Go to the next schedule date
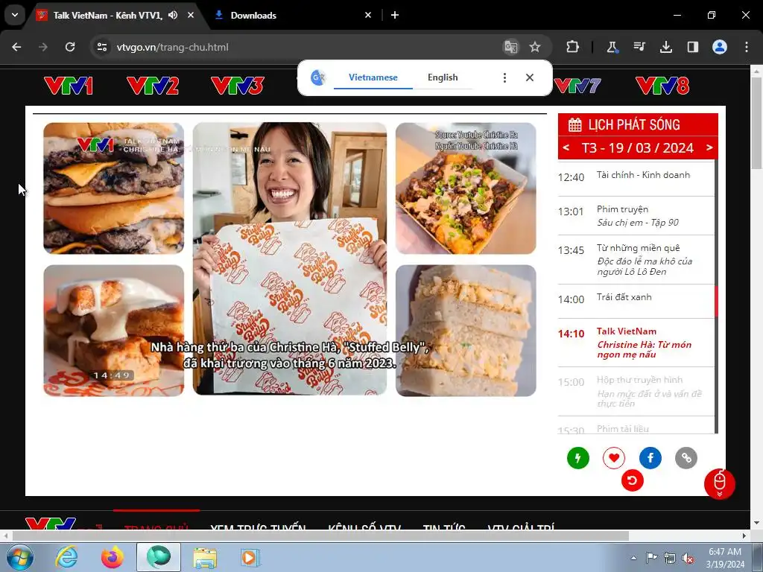Image resolution: width=763 pixels, height=572 pixels. (709, 147)
